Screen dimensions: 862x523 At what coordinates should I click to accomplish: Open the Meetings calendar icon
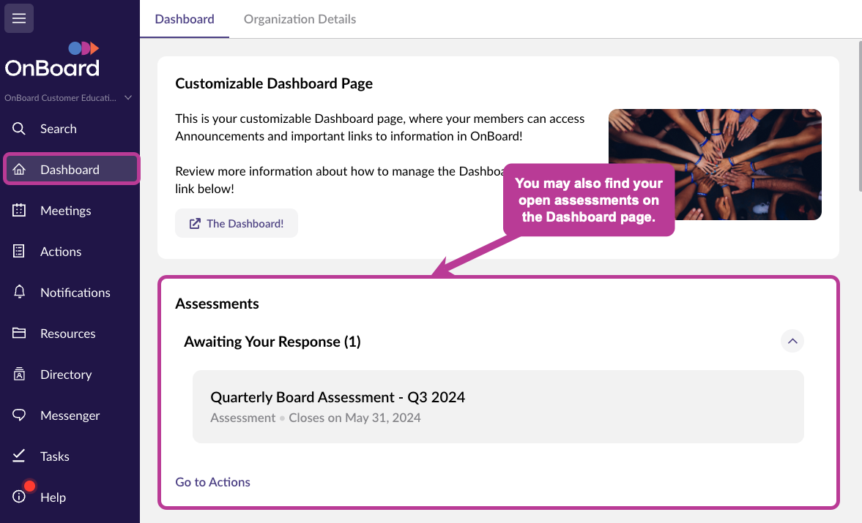coord(19,210)
